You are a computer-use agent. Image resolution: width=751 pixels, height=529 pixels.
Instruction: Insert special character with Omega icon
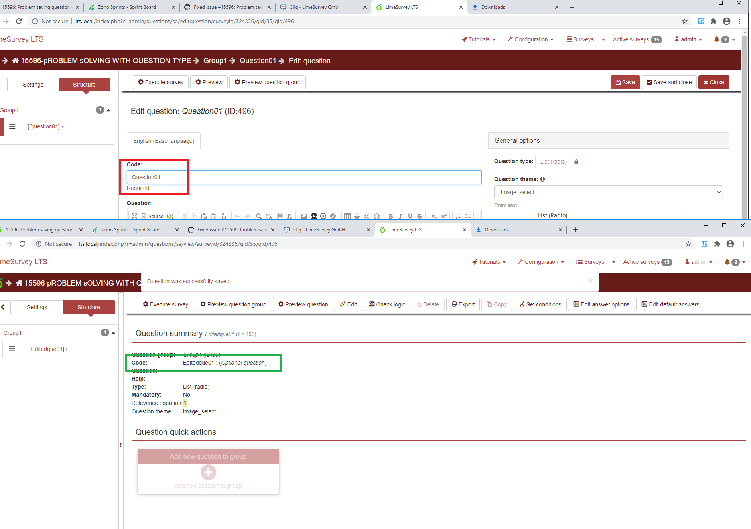tap(376, 216)
